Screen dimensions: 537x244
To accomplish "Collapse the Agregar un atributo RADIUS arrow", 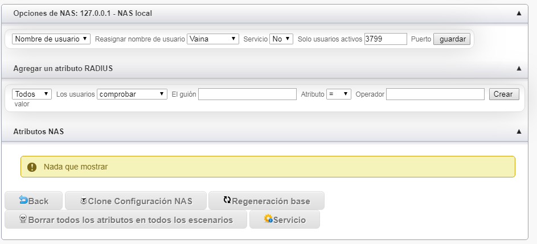I will [519, 68].
